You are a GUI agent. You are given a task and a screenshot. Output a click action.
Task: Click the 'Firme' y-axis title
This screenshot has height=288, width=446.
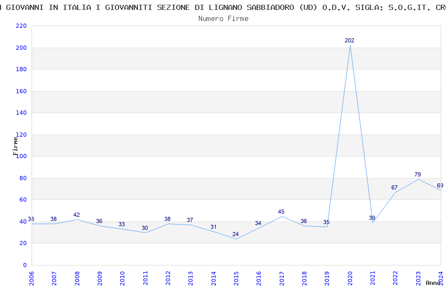[x=16, y=146]
